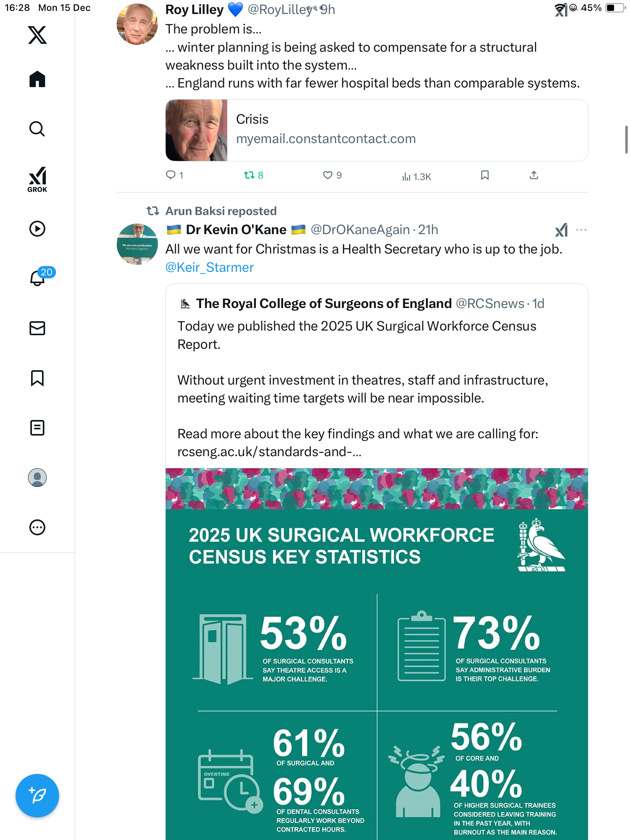
Task: Open the X logo home
Action: click(x=37, y=35)
